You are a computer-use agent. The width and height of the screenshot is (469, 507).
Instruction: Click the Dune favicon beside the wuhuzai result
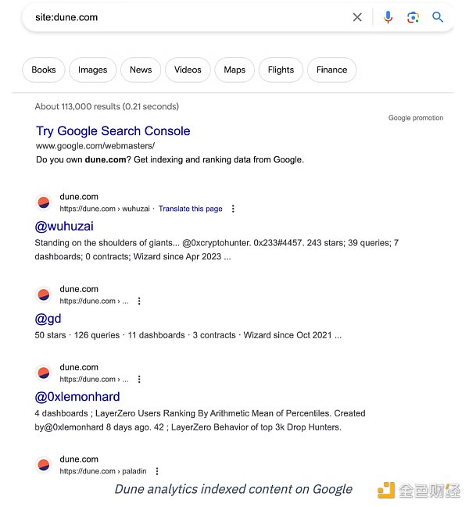coord(44,203)
